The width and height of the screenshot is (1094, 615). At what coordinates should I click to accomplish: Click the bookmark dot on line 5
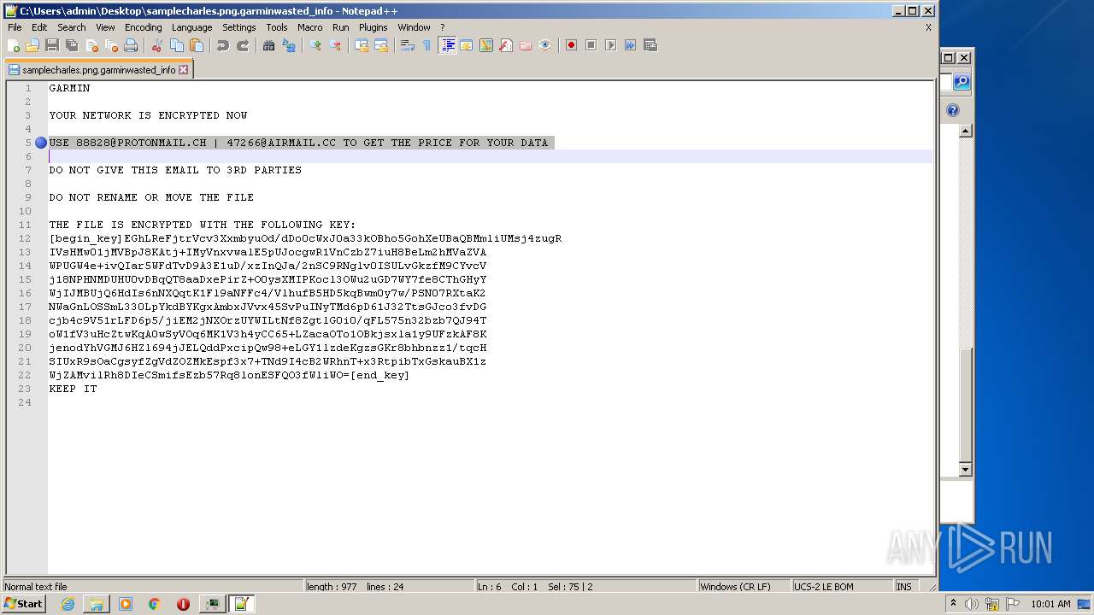pyautogui.click(x=40, y=143)
